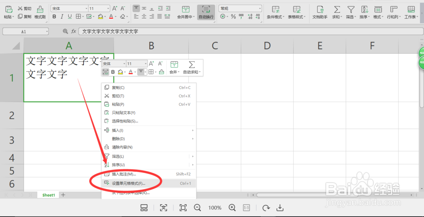Toggle Bold in the ribbon
Image resolution: width=424 pixels, height=217 pixels.
(x=54, y=17)
